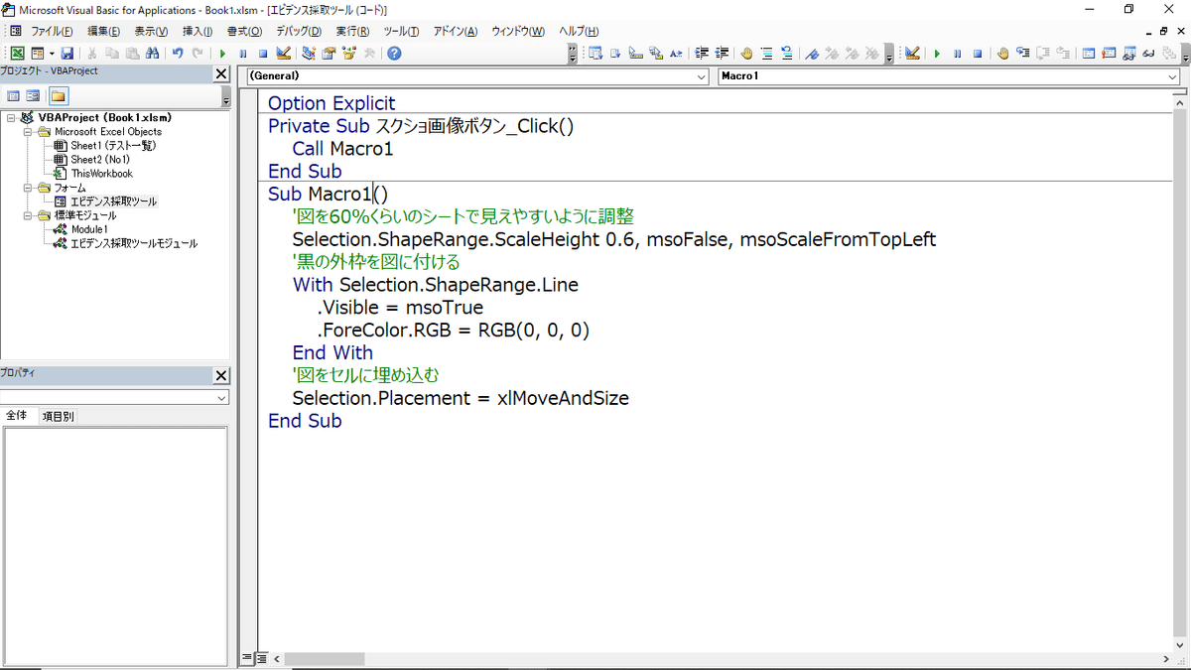The height and width of the screenshot is (670, 1191).
Task: Click the Step Into icon
Action: pos(1023,54)
